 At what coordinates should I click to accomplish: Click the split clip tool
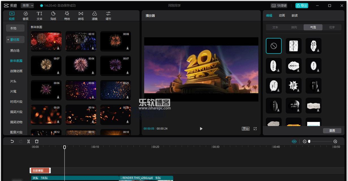point(29,141)
